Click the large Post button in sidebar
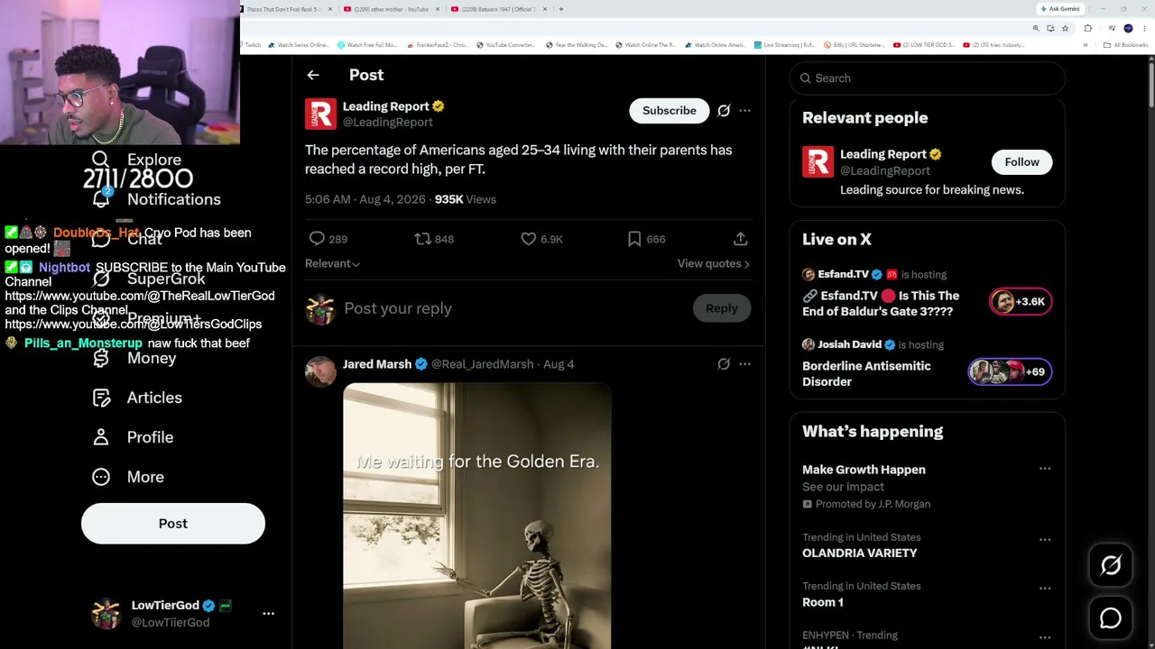1155x649 pixels. 173,524
